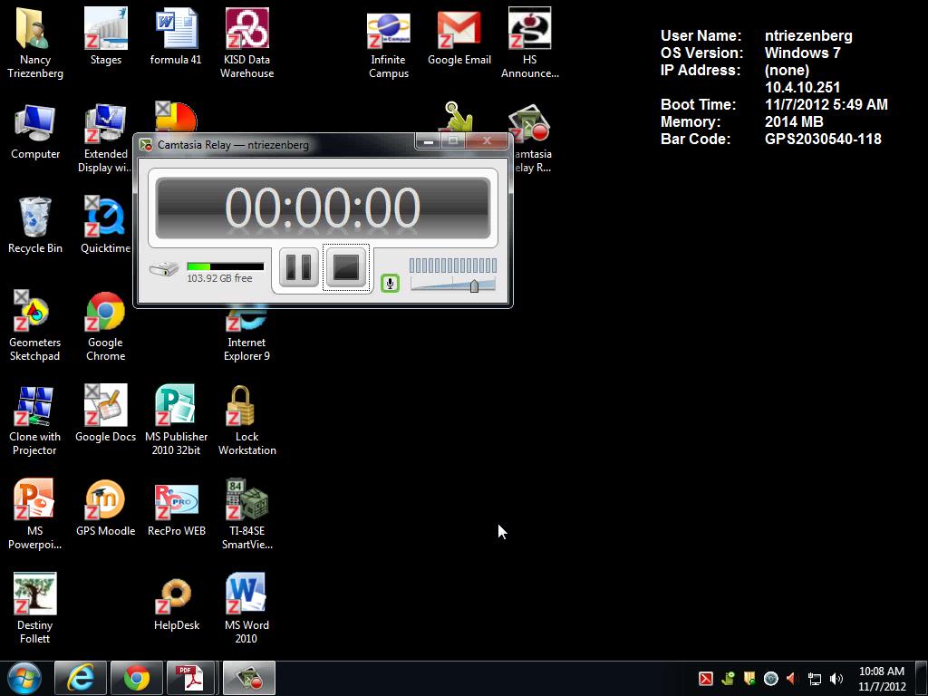928x696 pixels.
Task: Pause the Camtasia Relay recording
Action: tap(298, 267)
